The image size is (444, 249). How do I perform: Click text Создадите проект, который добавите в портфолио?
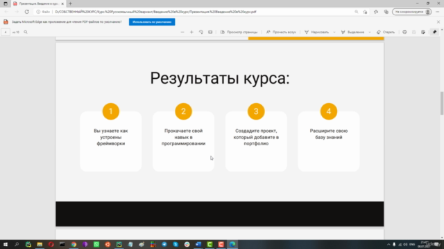pos(256,137)
